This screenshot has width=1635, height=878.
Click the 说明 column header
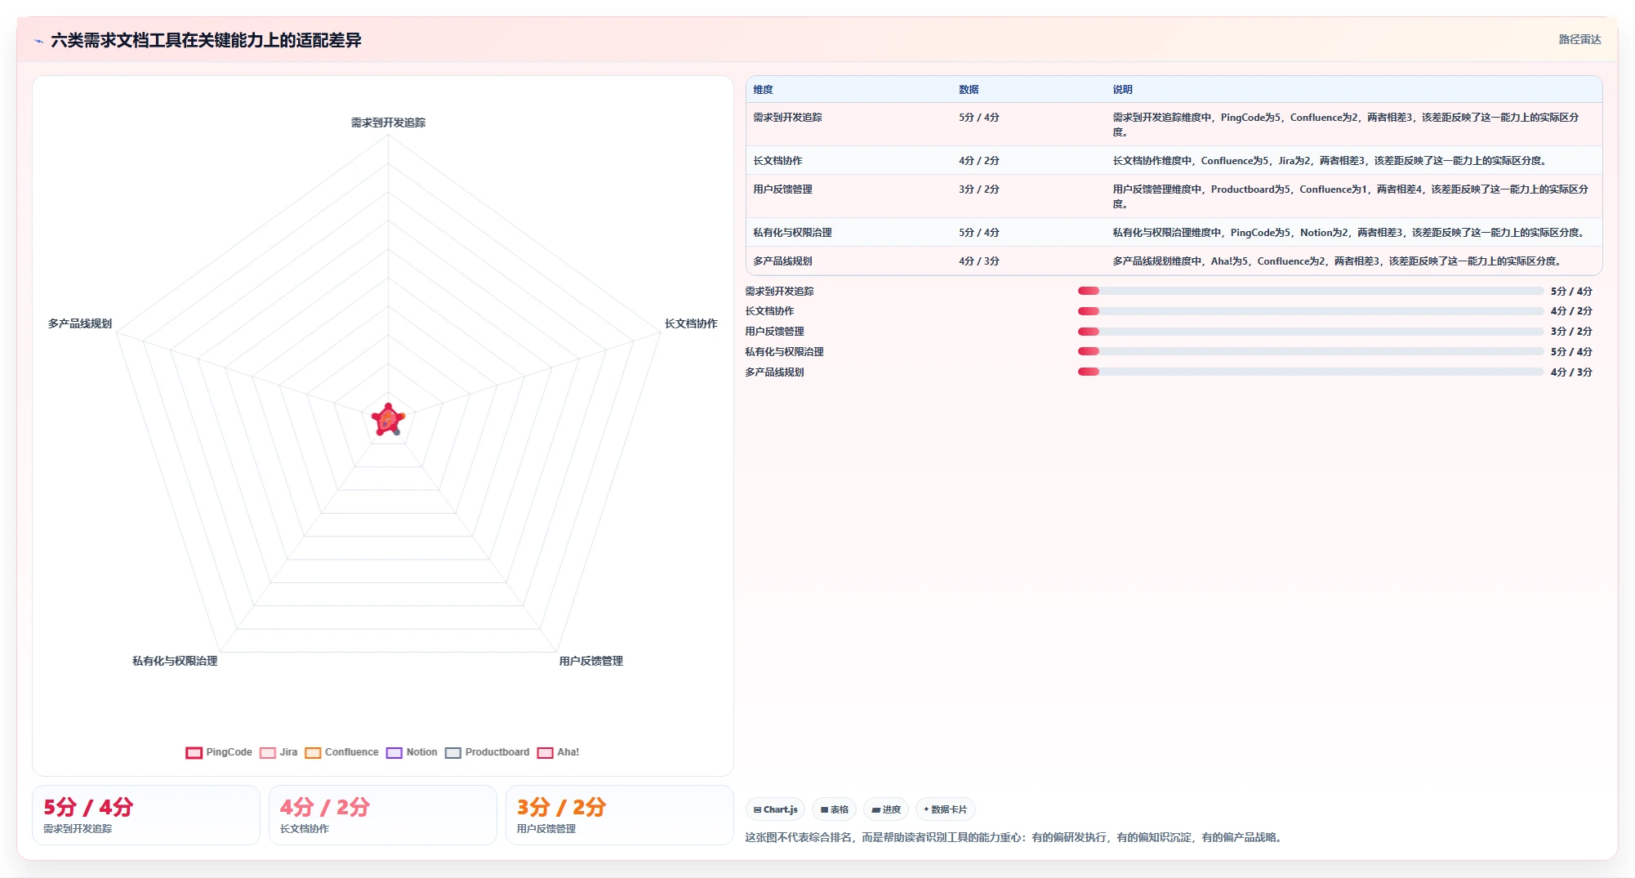coord(1122,90)
